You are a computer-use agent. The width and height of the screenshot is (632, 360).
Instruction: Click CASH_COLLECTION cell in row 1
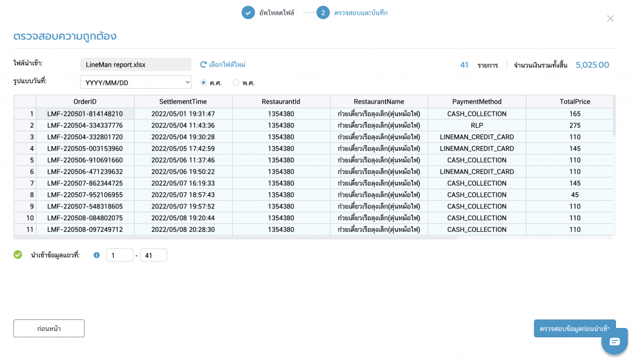(x=477, y=113)
